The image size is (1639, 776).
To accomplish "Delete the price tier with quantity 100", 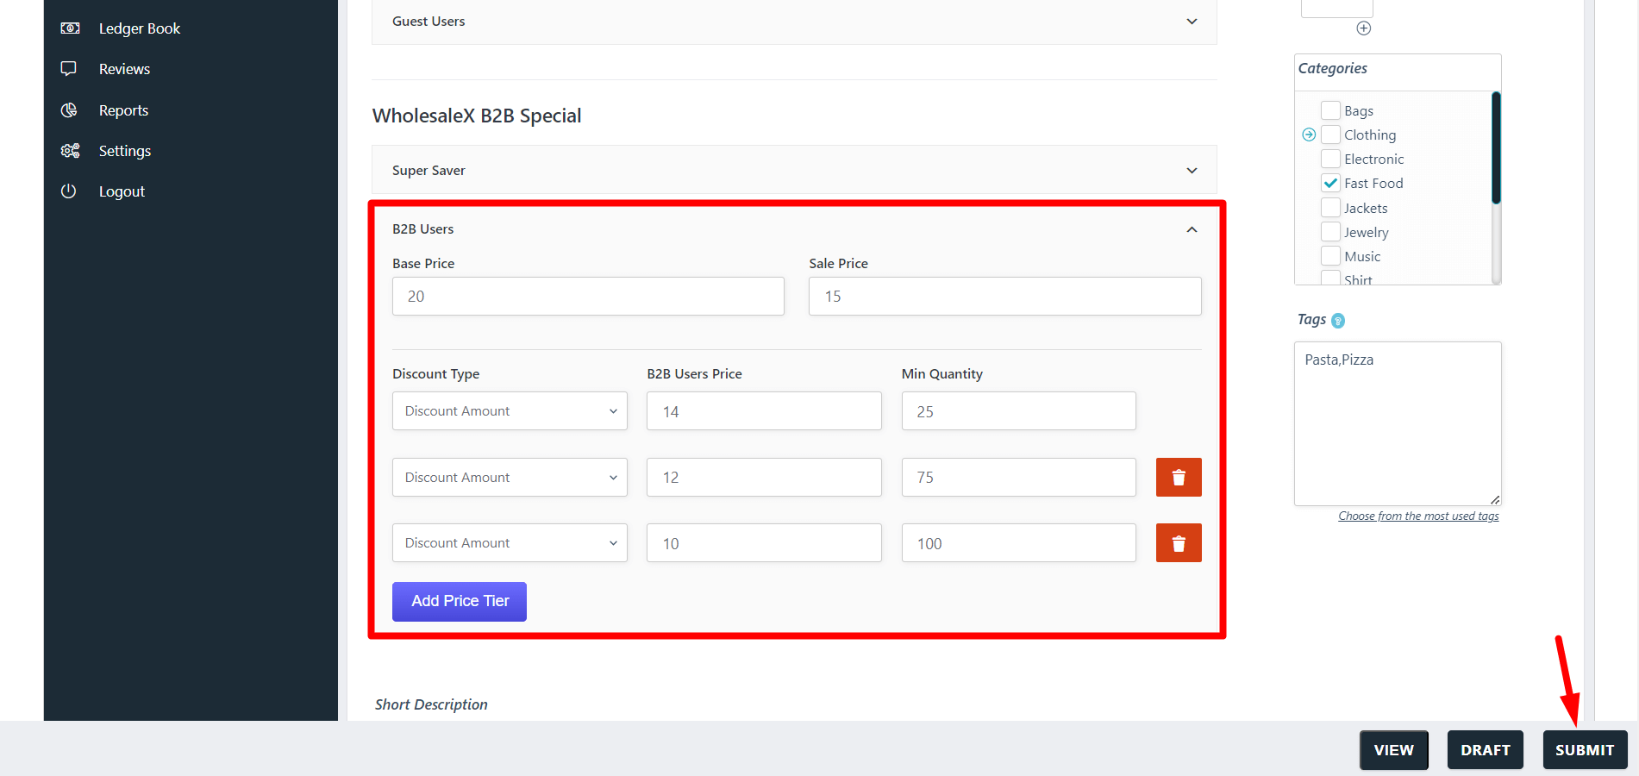I will [x=1179, y=543].
